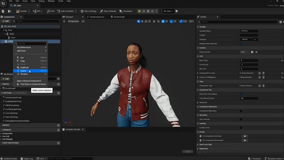Open Class Defaults
Viewport: 284px width, 160px height.
click(108, 11)
